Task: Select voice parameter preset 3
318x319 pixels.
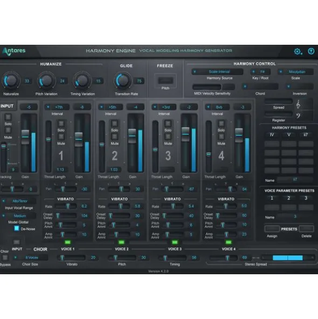Action: click(x=306, y=198)
